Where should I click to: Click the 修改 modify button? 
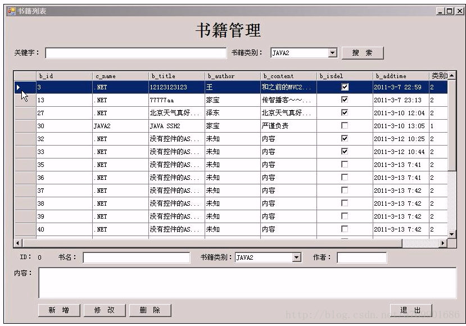tap(105, 310)
